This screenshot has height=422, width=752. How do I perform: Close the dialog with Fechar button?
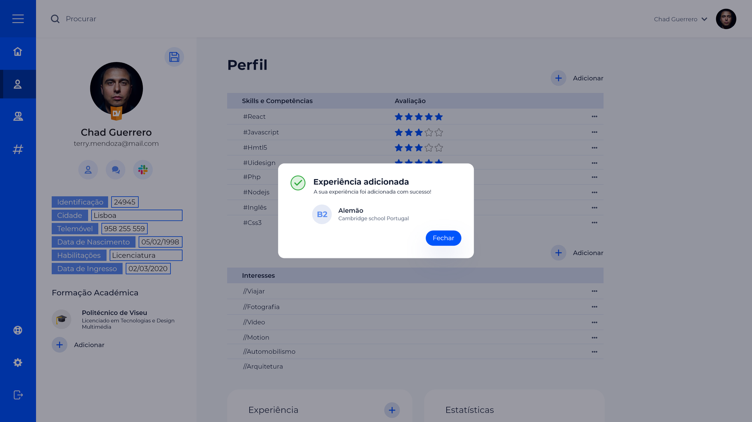click(443, 238)
